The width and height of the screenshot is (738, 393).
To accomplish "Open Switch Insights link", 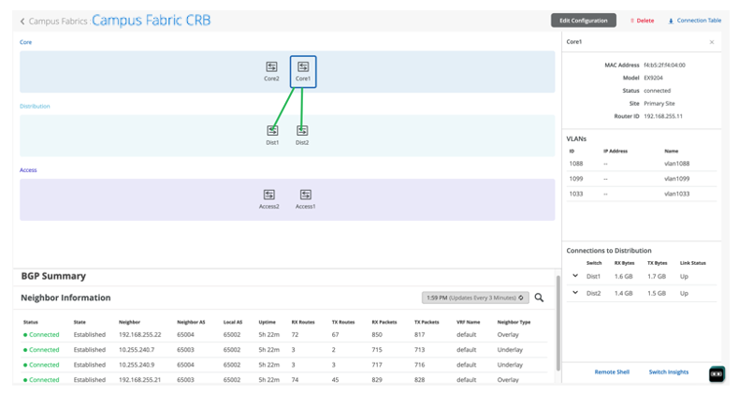I will point(669,372).
